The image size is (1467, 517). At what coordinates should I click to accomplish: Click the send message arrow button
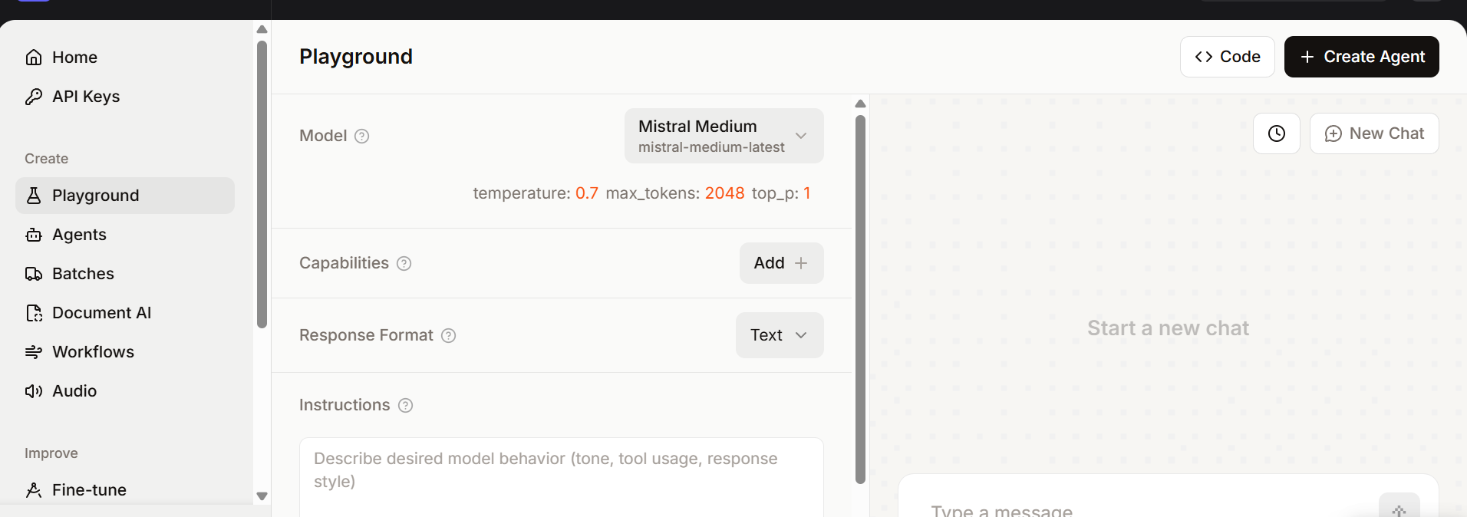1399,506
